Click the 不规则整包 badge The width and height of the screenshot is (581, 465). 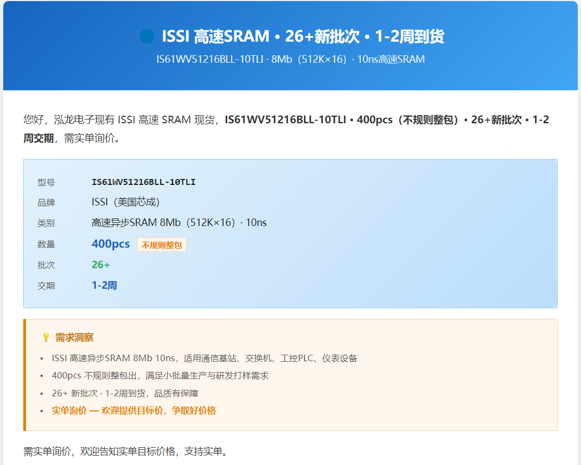[x=162, y=245]
